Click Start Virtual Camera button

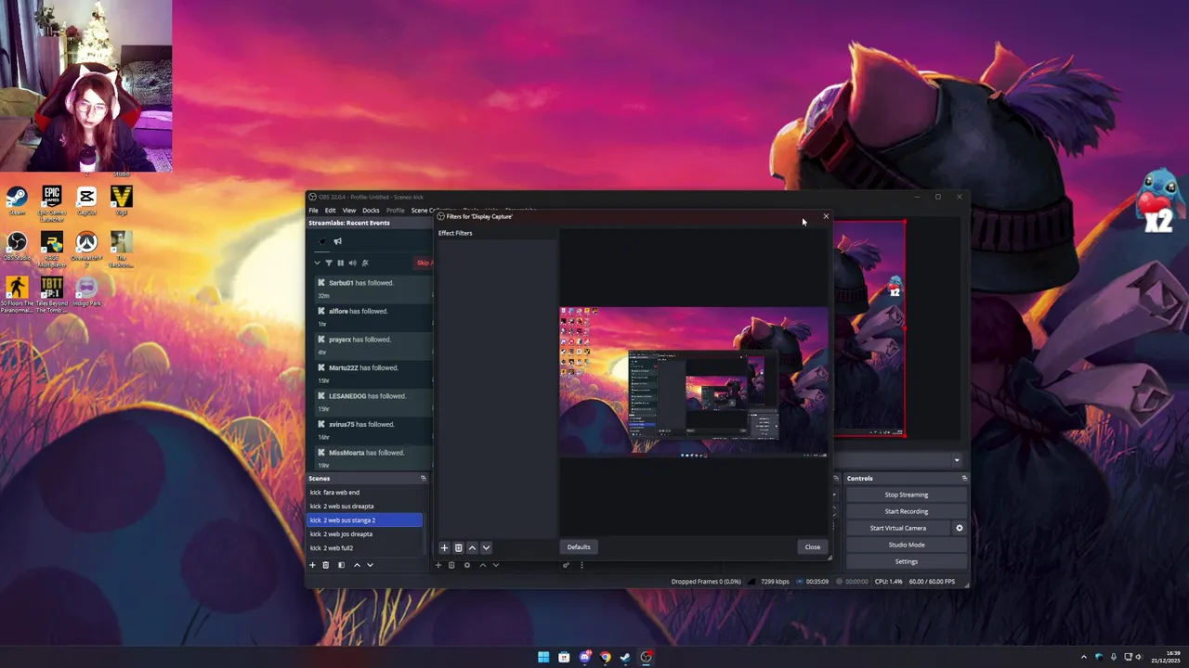click(897, 528)
